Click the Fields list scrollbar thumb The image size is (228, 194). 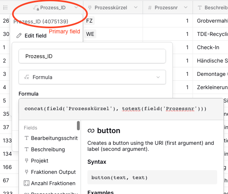pyautogui.click(x=79, y=125)
